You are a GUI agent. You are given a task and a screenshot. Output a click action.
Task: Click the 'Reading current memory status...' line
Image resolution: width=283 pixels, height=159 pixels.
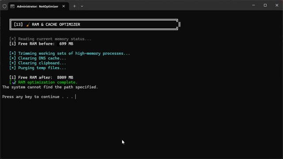50,39
